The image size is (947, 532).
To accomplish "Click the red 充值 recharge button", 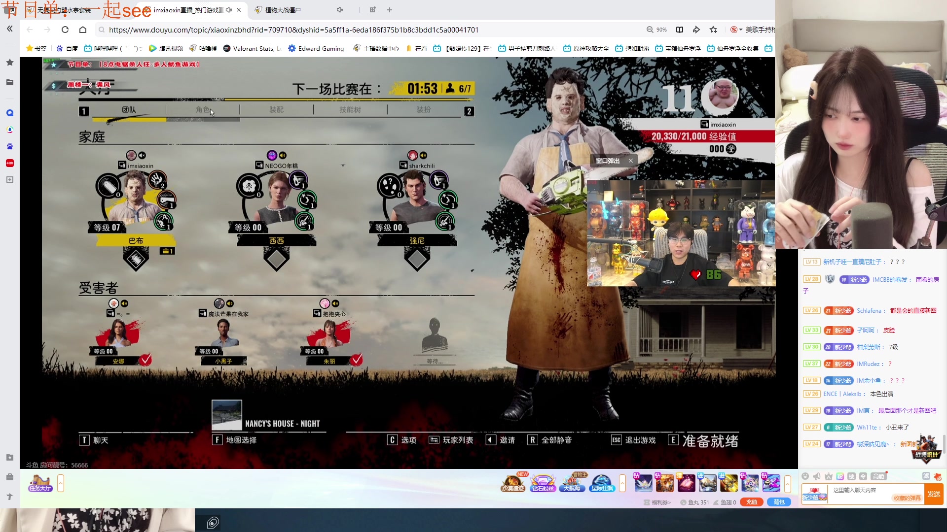I will 751,502.
